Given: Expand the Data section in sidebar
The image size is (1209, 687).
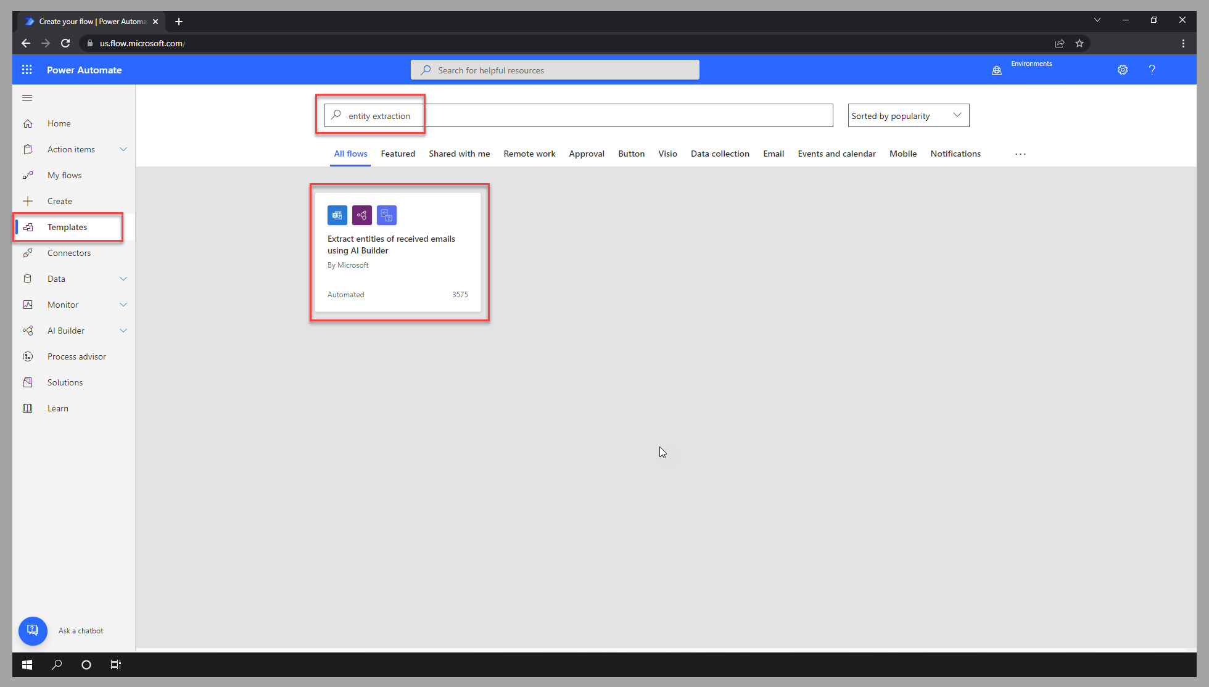Looking at the screenshot, I should (x=123, y=278).
